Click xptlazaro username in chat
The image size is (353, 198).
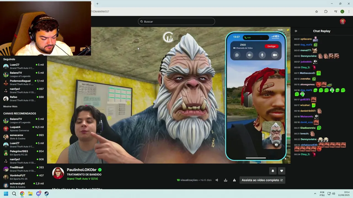[306, 39]
